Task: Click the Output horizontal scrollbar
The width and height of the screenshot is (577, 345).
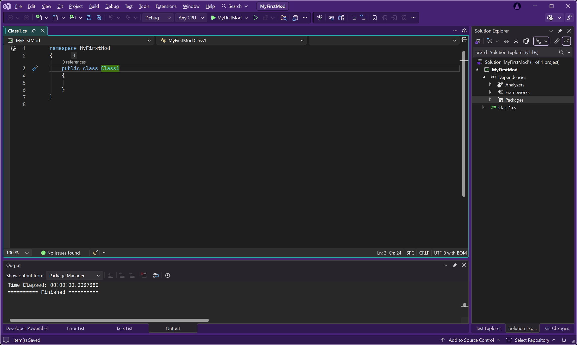Action: [109, 320]
